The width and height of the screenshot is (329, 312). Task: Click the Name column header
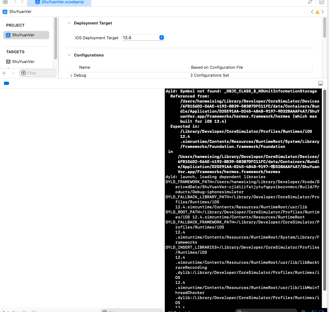84,68
